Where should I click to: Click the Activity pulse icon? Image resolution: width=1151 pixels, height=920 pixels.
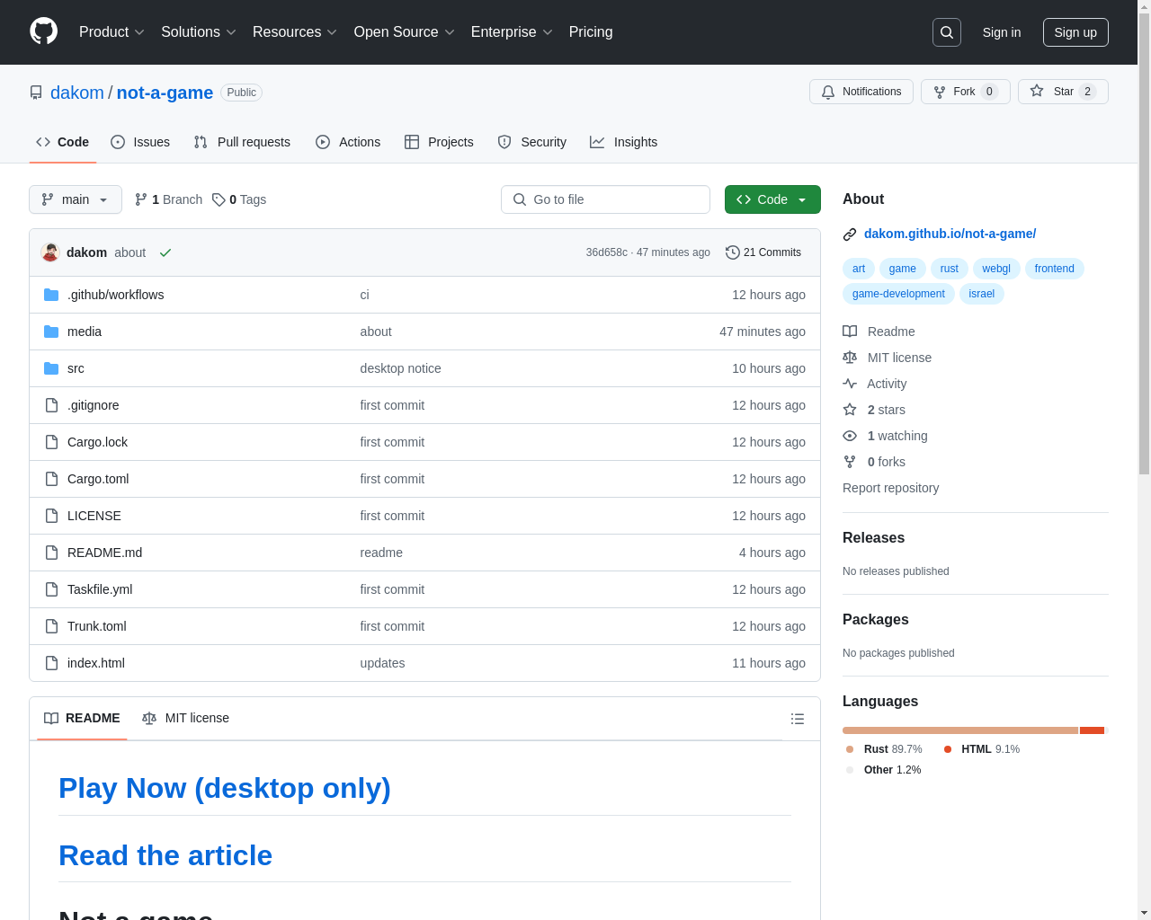click(850, 384)
